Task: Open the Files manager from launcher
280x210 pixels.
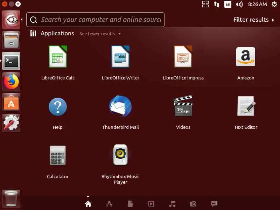Action: click(11, 40)
